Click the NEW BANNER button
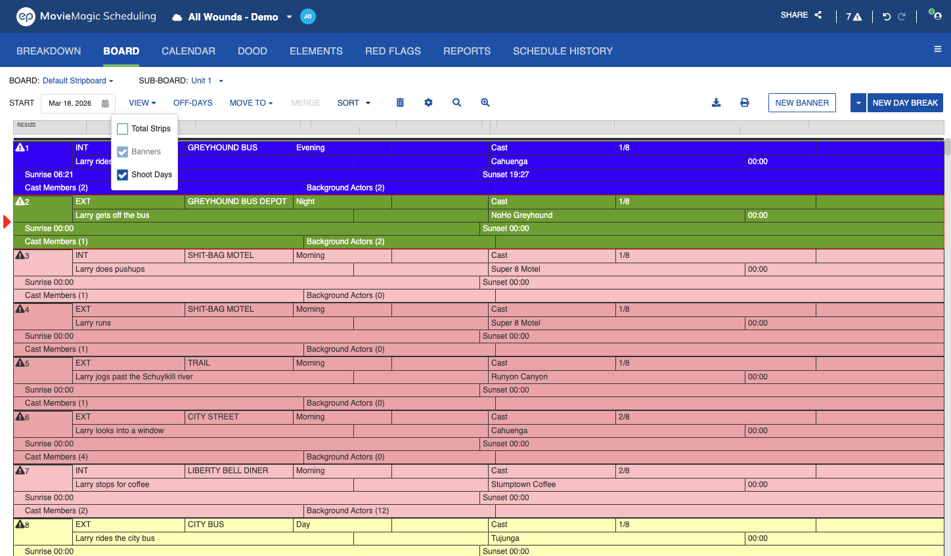951x556 pixels. pyautogui.click(x=802, y=102)
